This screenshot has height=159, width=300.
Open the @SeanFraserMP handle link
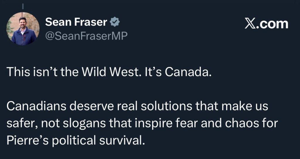coord(86,35)
